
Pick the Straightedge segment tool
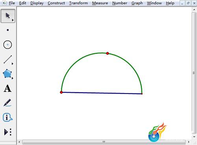click(8, 59)
